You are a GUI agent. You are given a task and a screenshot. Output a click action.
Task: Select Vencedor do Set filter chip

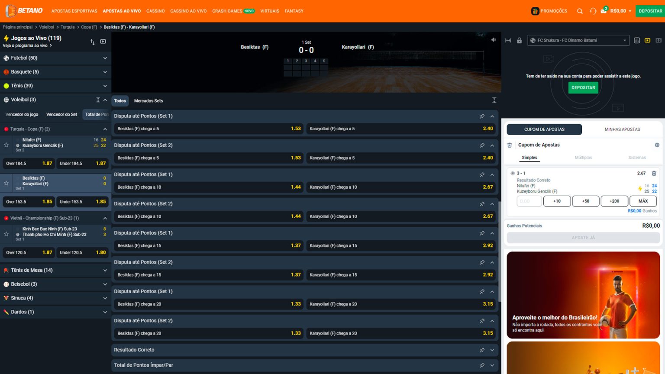pos(61,114)
